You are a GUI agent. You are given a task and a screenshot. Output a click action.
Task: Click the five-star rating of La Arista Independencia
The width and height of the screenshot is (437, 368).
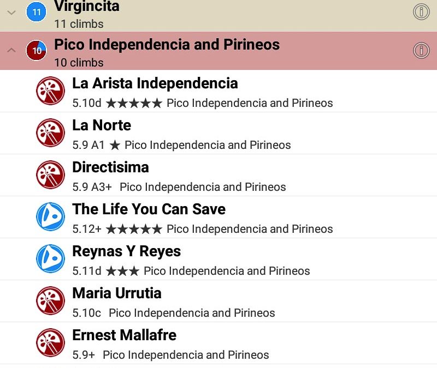(x=134, y=103)
